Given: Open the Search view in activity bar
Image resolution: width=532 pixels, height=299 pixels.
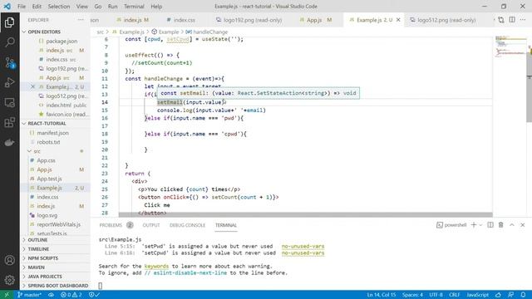Looking at the screenshot, I should coord(9,42).
